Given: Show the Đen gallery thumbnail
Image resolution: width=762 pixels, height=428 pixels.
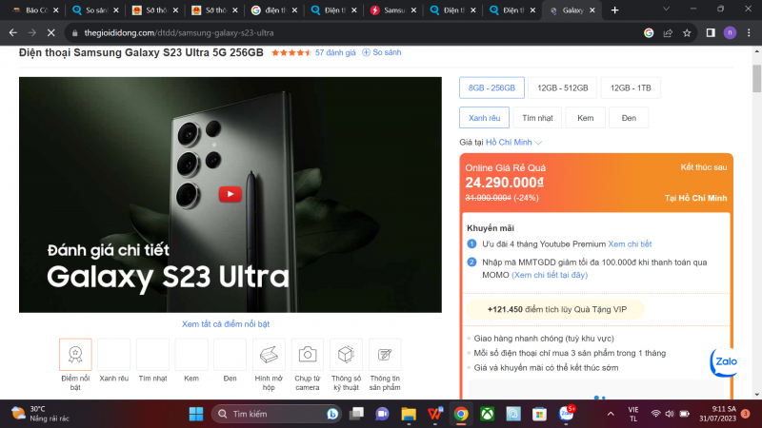Looking at the screenshot, I should pyautogui.click(x=230, y=355).
